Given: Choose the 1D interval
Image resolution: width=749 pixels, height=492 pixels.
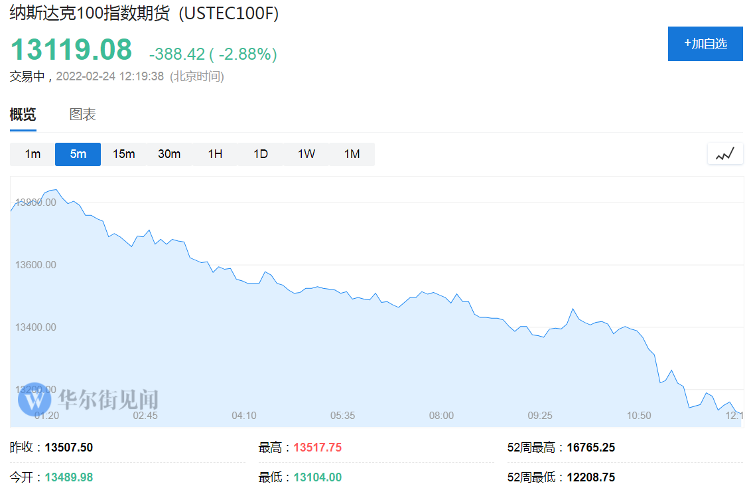Looking at the screenshot, I should 261,154.
